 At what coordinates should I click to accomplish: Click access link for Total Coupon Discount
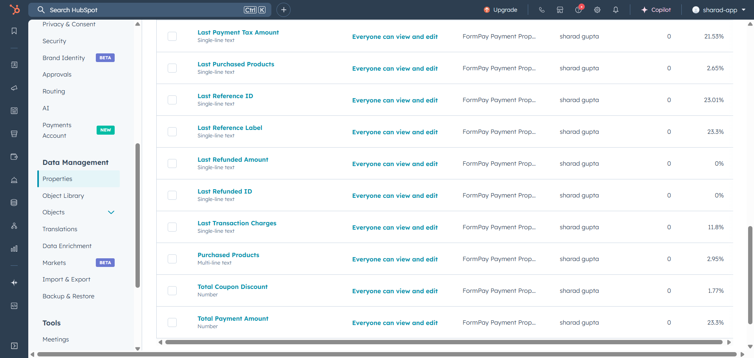(395, 291)
